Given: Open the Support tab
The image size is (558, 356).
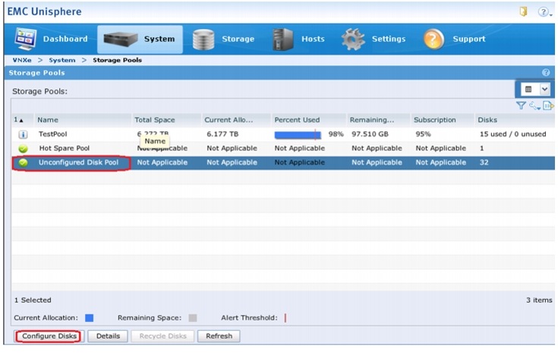Looking at the screenshot, I should tap(454, 39).
